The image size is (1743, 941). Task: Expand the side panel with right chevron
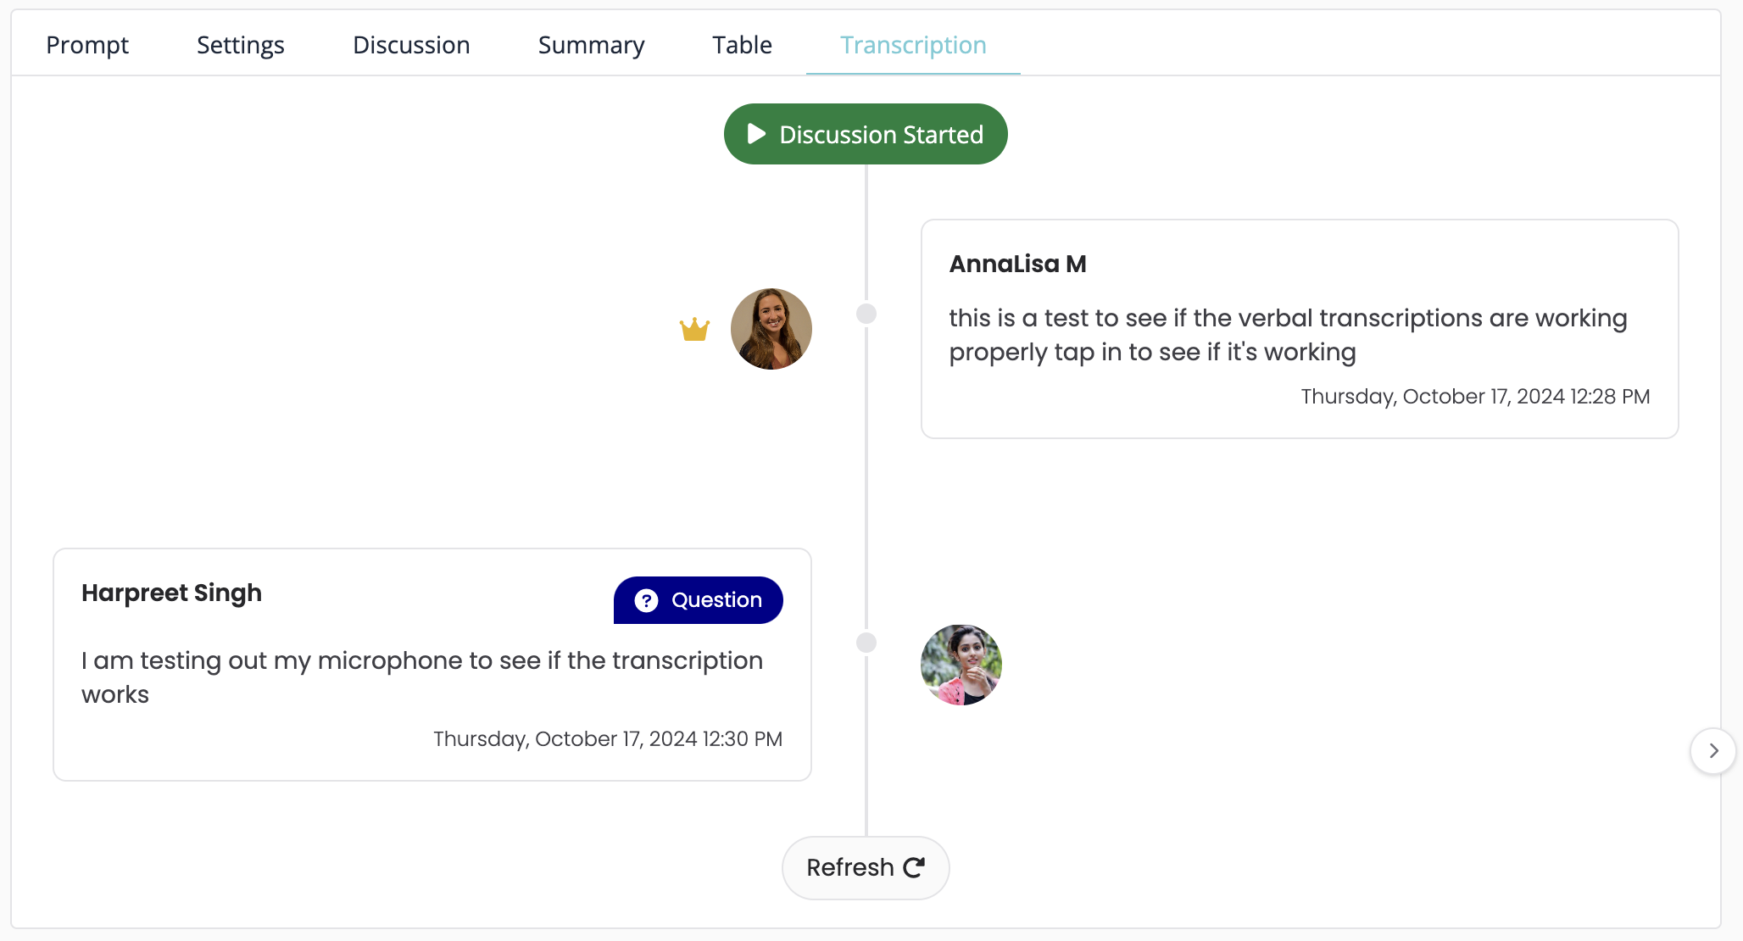click(x=1713, y=750)
